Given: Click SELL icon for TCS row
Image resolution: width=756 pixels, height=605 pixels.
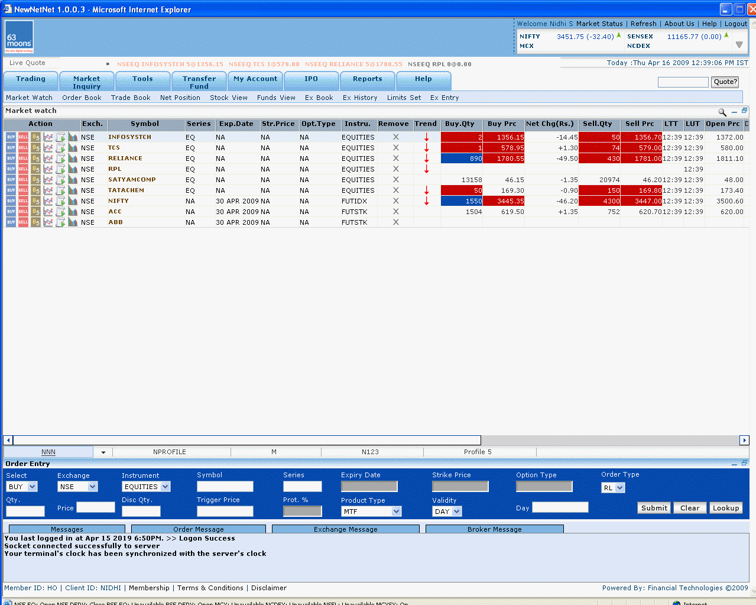Looking at the screenshot, I should click(x=23, y=148).
